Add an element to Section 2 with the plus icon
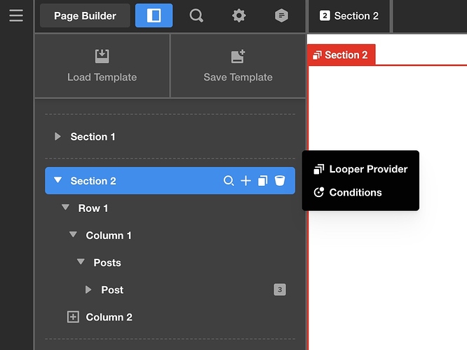The height and width of the screenshot is (350, 467). pyautogui.click(x=245, y=181)
